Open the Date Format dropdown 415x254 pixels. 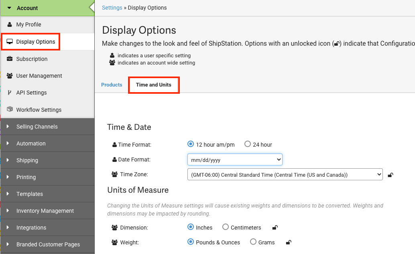(x=235, y=159)
